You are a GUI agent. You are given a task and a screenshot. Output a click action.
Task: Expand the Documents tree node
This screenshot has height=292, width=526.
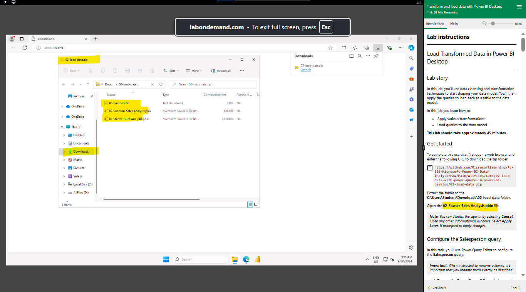coord(64,143)
